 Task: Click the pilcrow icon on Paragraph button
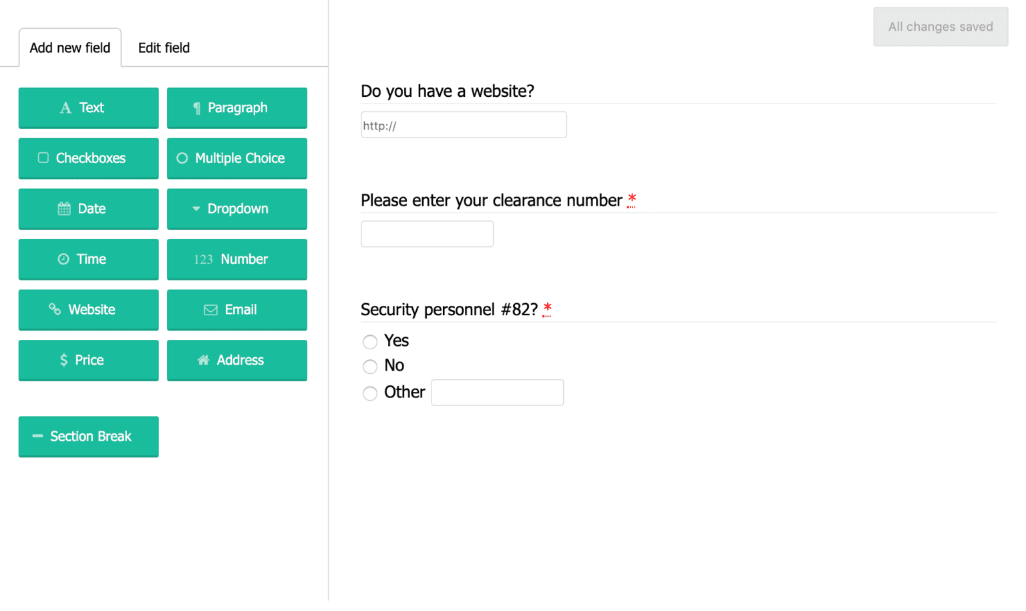196,108
